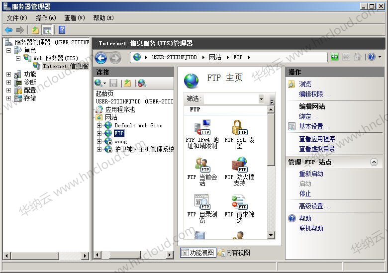388x273 pixels.
Task: Click the IIS forward navigation arrow
Action: click(115, 58)
